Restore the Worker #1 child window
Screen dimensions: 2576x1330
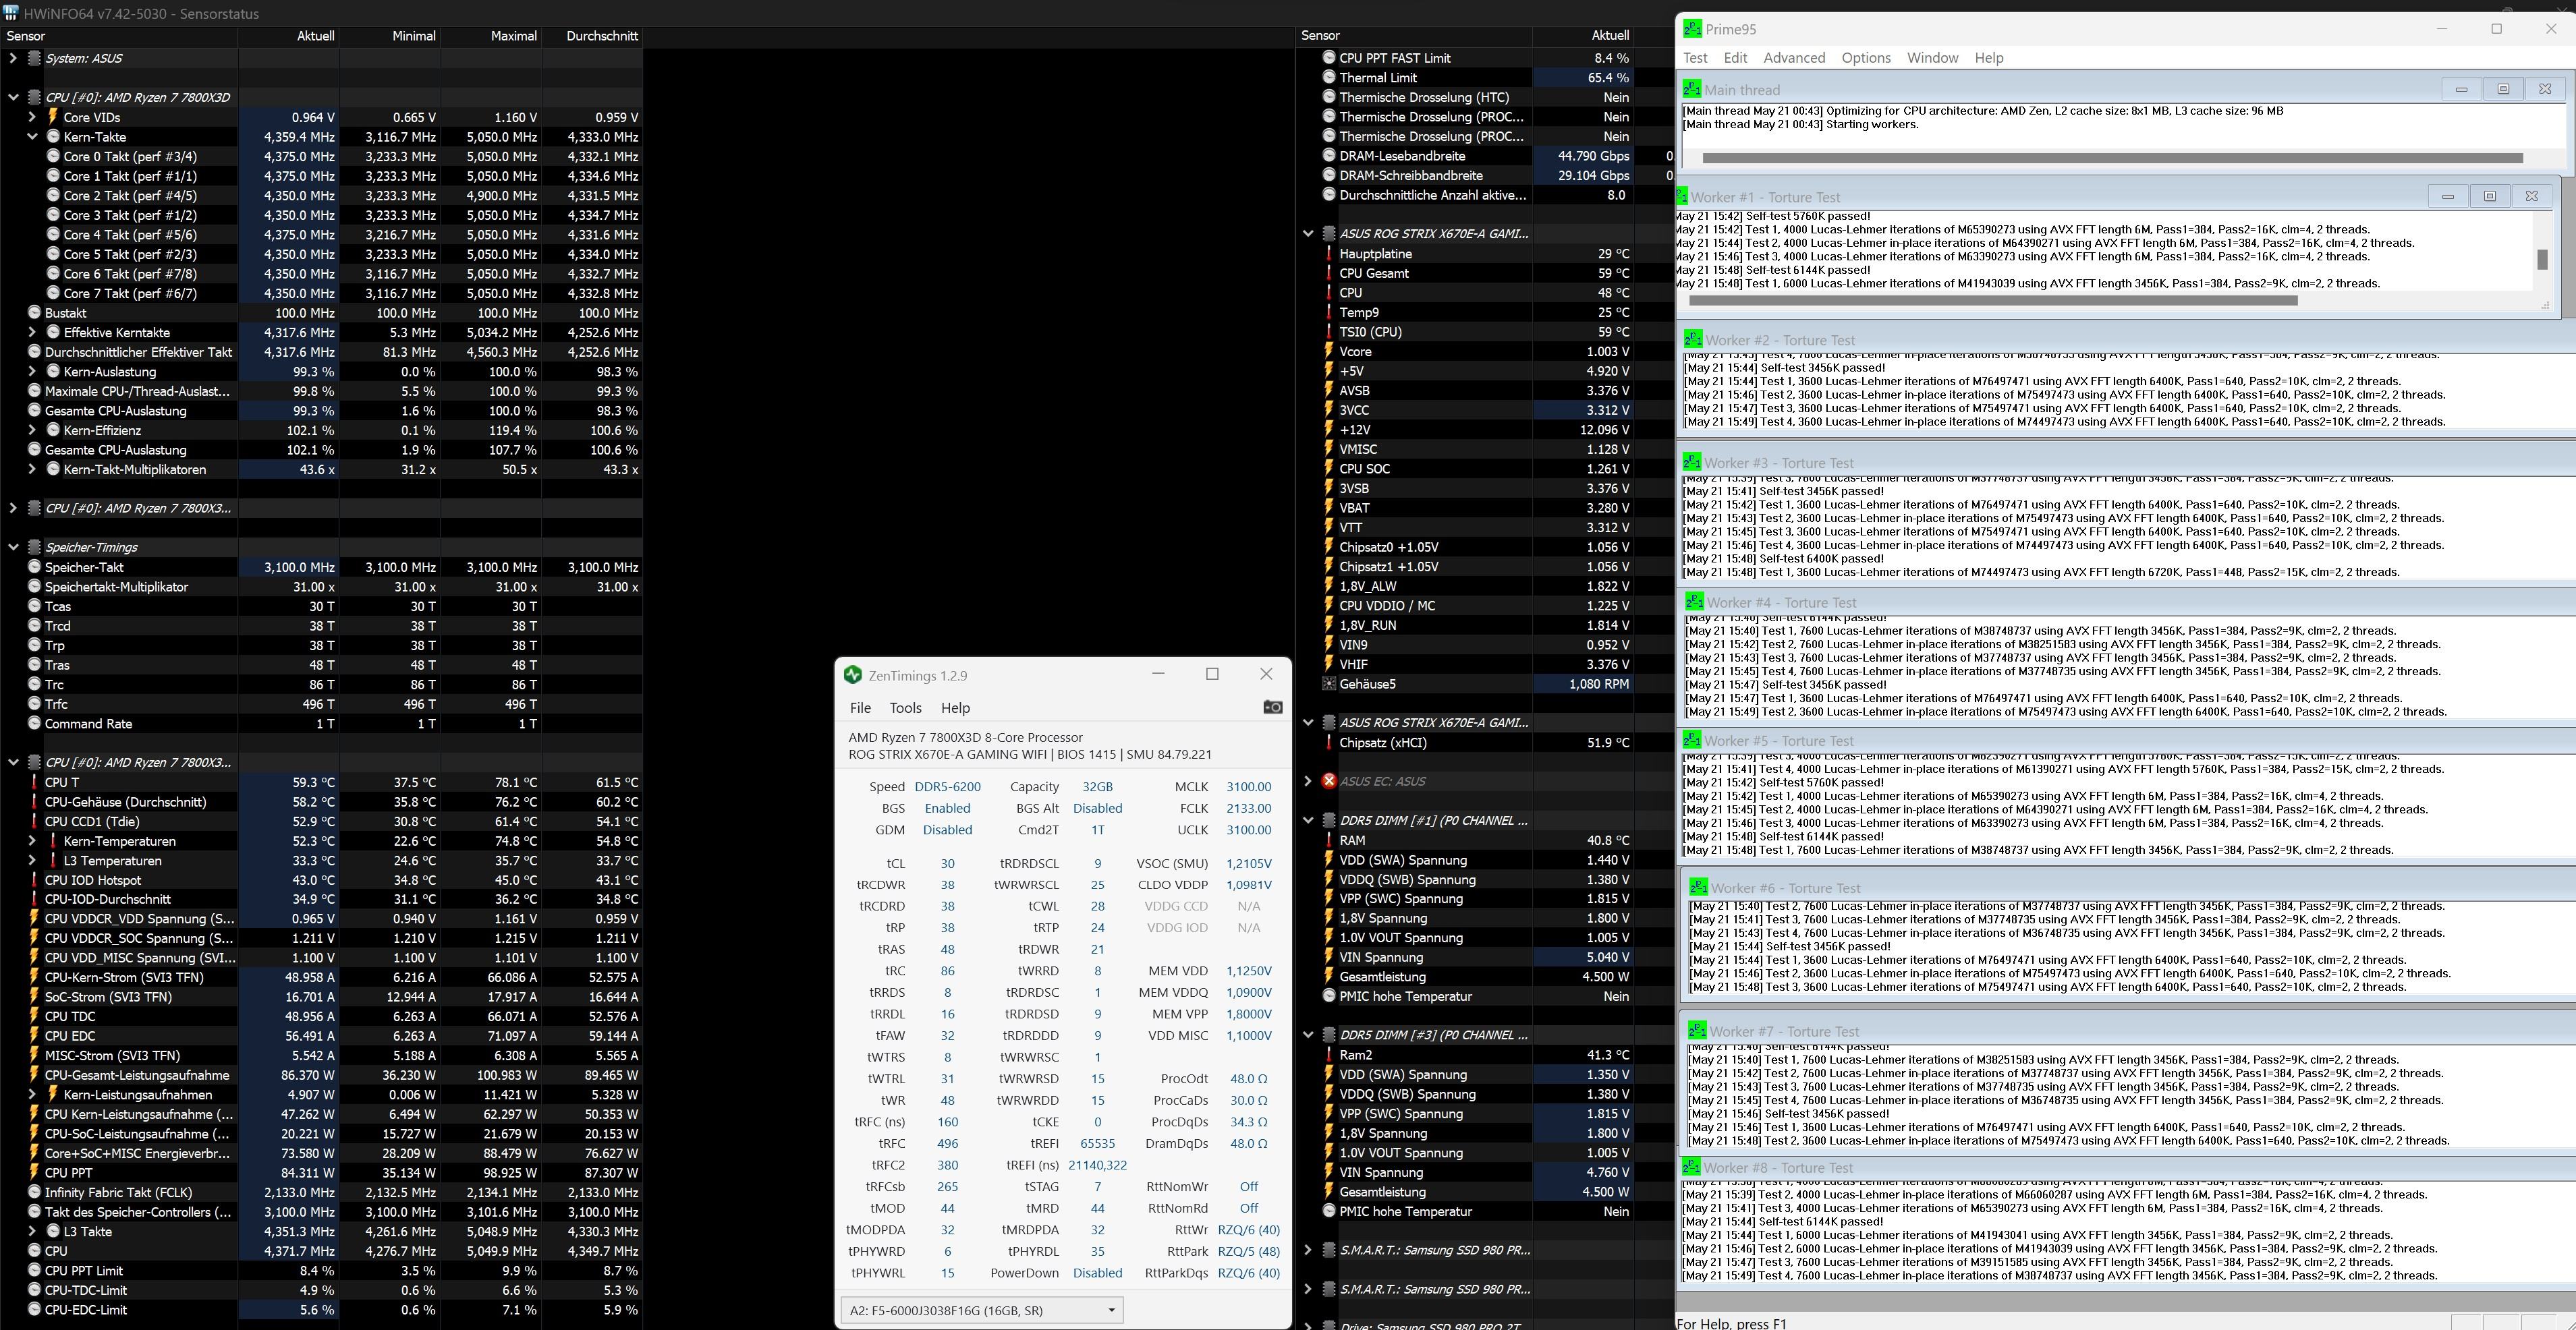coord(2489,196)
